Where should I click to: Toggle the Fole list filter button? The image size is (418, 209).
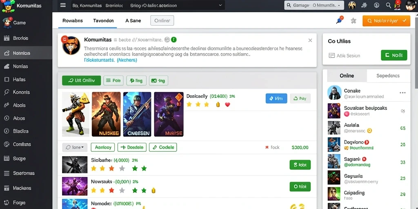coord(113,80)
